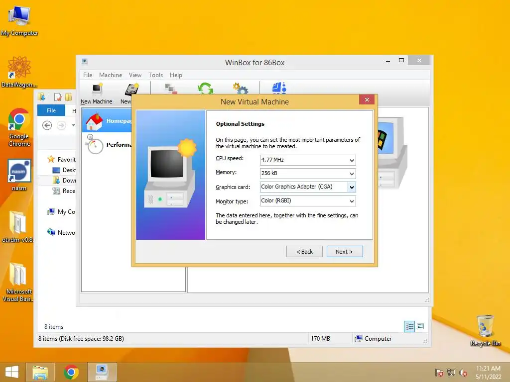Expand the Memory dropdown
This screenshot has width=510, height=382.
point(352,174)
